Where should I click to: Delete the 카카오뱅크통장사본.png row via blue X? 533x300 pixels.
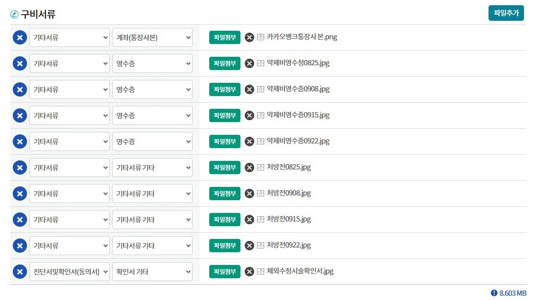point(19,37)
